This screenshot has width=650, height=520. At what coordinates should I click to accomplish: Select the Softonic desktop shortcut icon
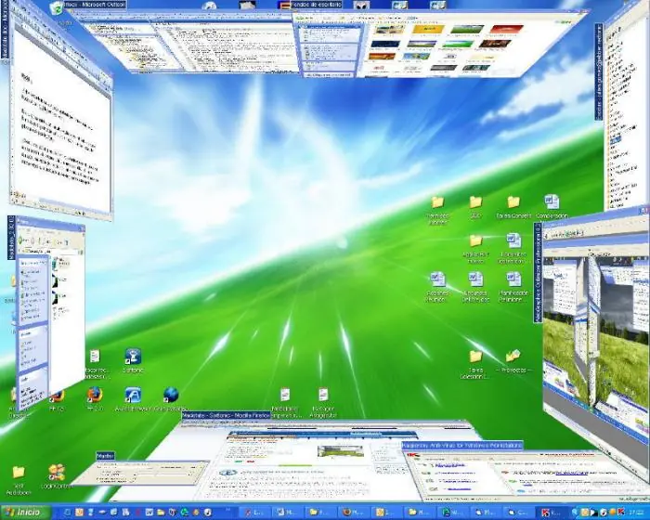(x=133, y=357)
